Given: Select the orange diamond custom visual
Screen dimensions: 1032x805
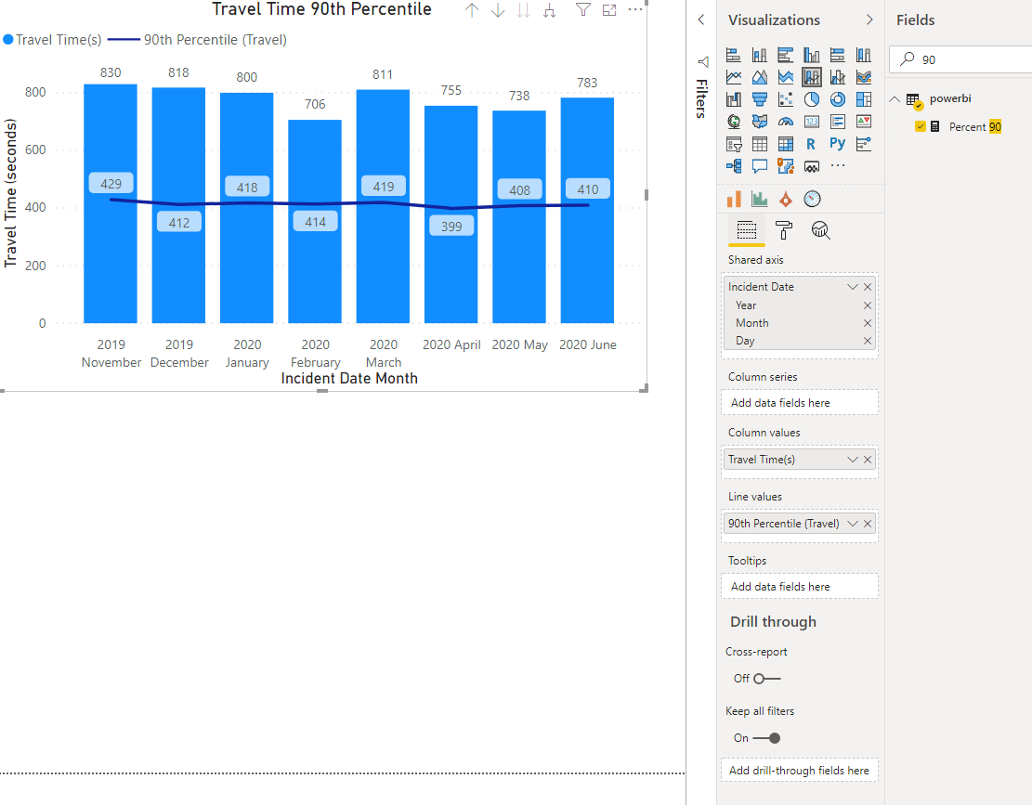Looking at the screenshot, I should coord(785,199).
